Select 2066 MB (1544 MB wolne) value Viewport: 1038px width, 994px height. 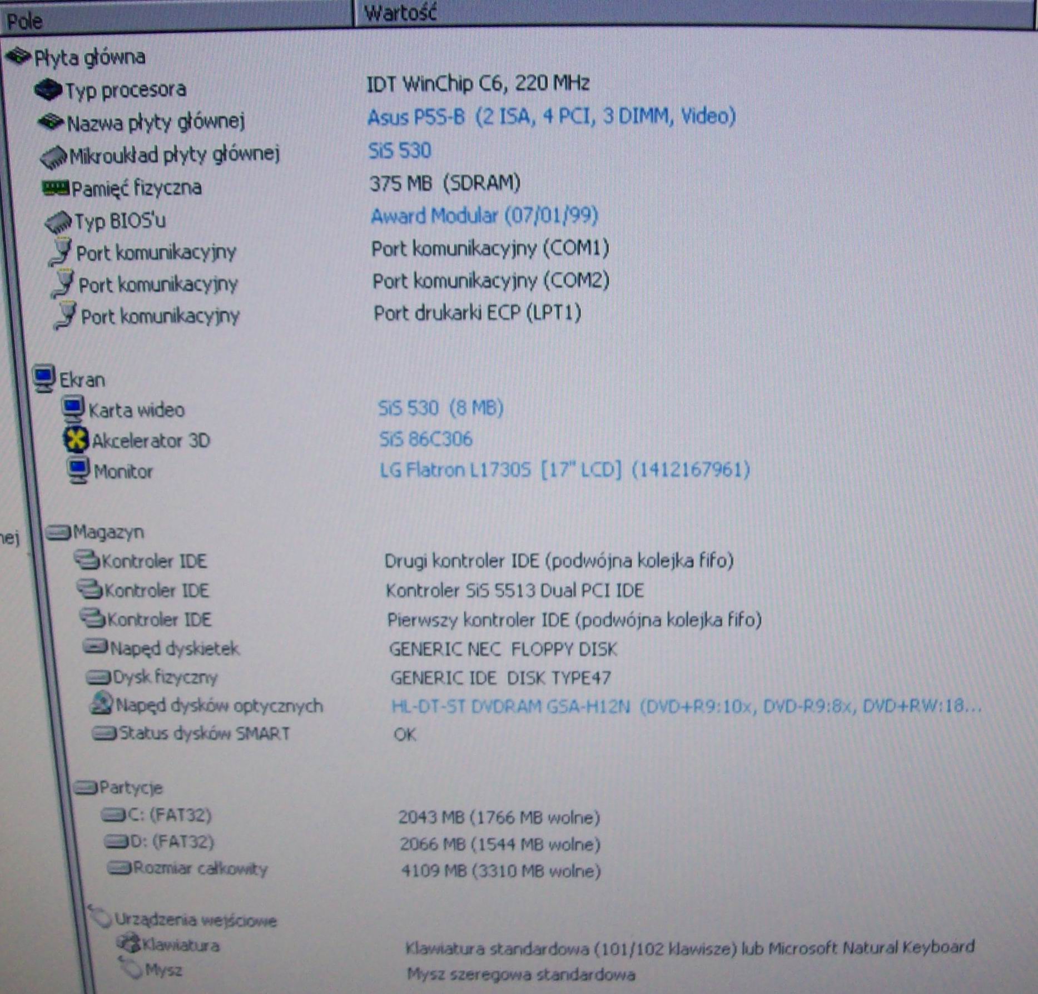point(500,844)
